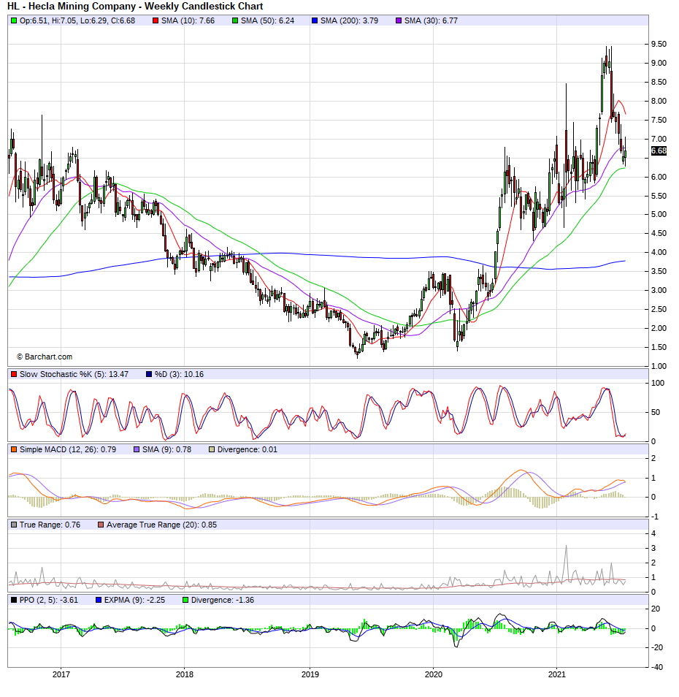Click the 'Divergence: 0.01' label

(x=248, y=449)
